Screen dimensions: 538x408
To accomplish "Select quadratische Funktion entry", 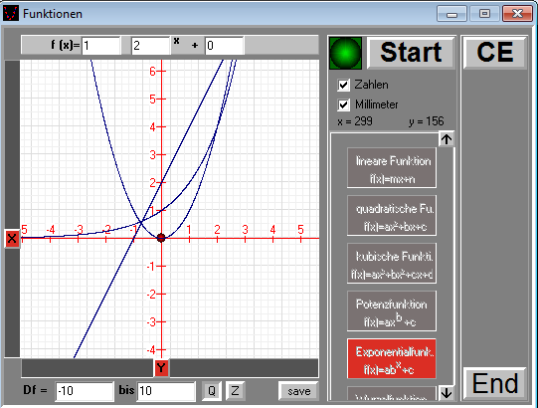I will (x=392, y=216).
